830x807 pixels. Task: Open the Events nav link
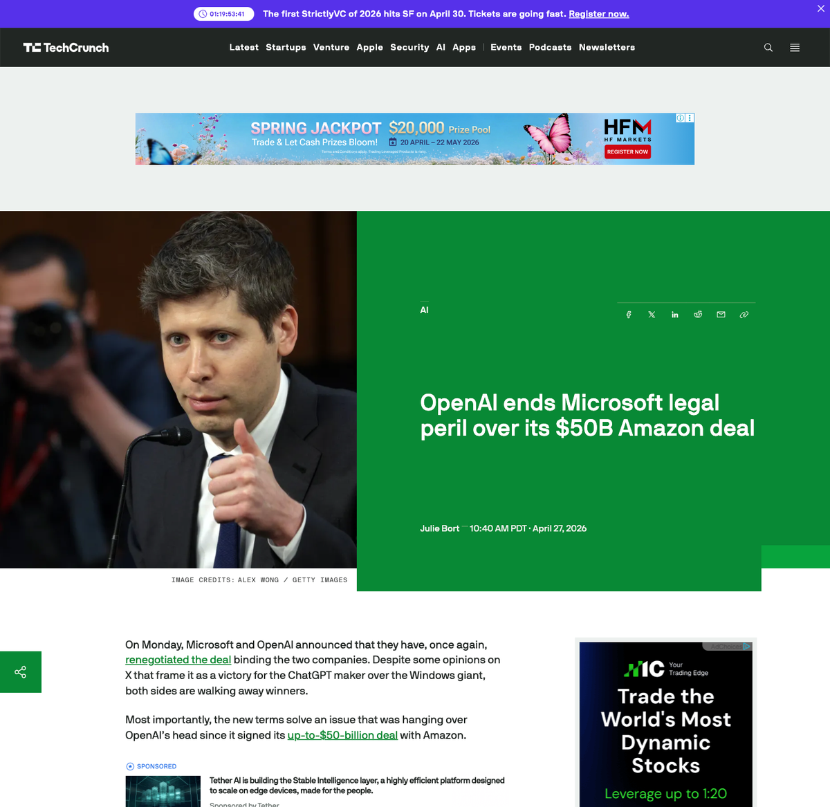tap(506, 48)
